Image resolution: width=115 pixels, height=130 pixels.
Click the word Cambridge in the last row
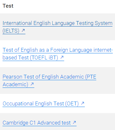pos(16,123)
